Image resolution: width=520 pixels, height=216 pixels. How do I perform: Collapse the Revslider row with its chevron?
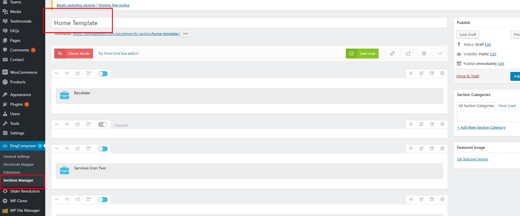57,73
